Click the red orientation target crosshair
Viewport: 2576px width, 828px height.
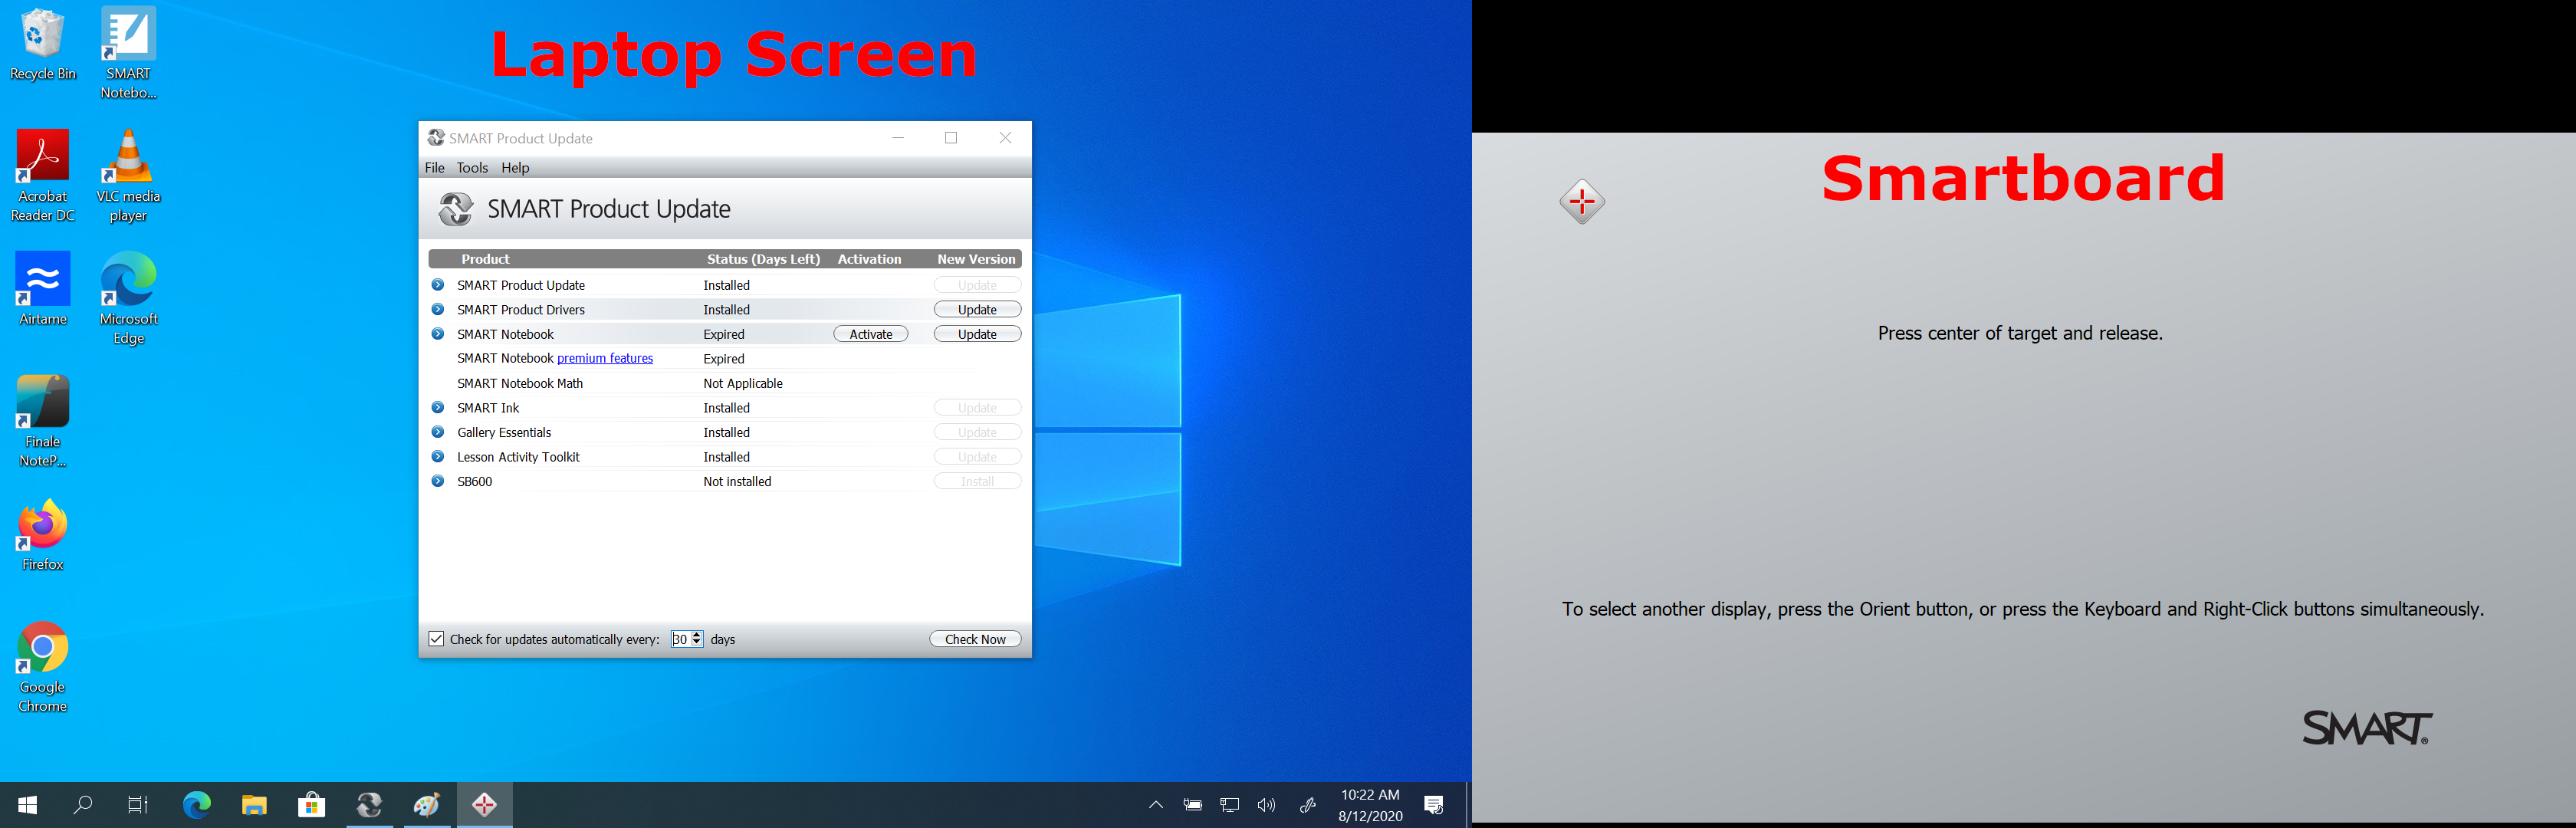coord(1582,202)
